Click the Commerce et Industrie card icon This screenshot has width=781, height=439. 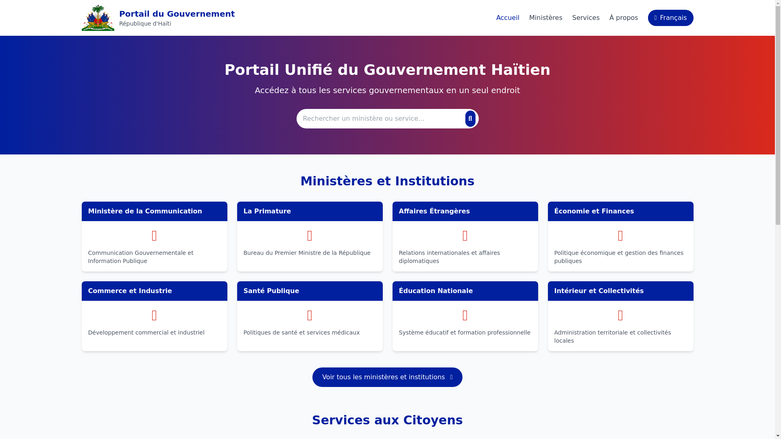[154, 315]
